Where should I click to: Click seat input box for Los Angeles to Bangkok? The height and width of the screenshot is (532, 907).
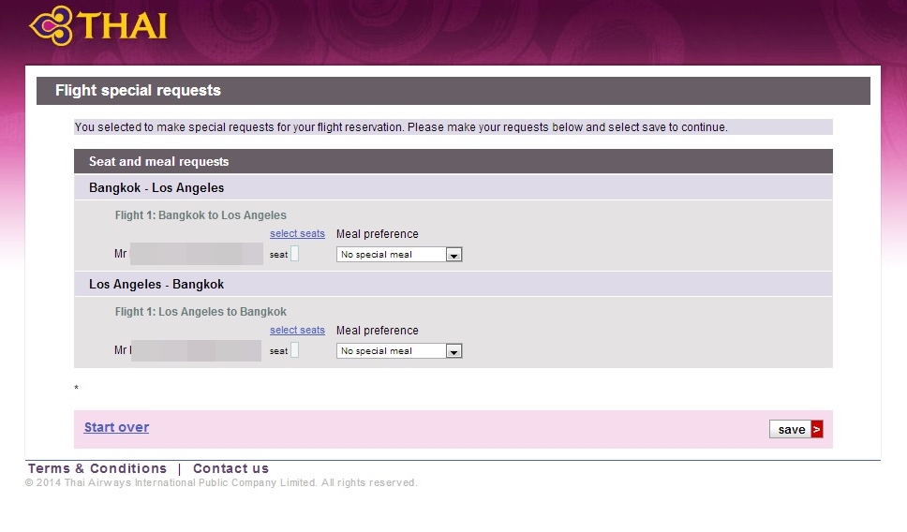click(x=294, y=350)
